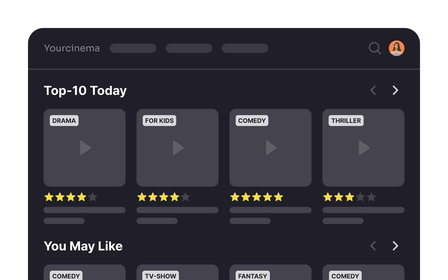Click the FOR KIDS genre tag
Image resolution: width=448 pixels, height=280 pixels.
tap(159, 121)
